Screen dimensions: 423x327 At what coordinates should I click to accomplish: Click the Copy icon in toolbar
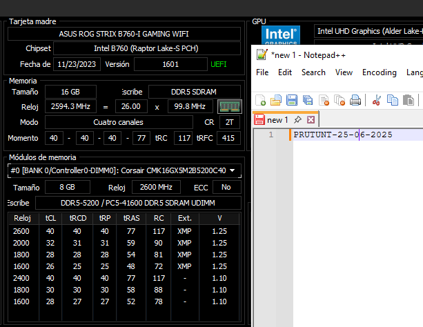pyautogui.click(x=393, y=100)
